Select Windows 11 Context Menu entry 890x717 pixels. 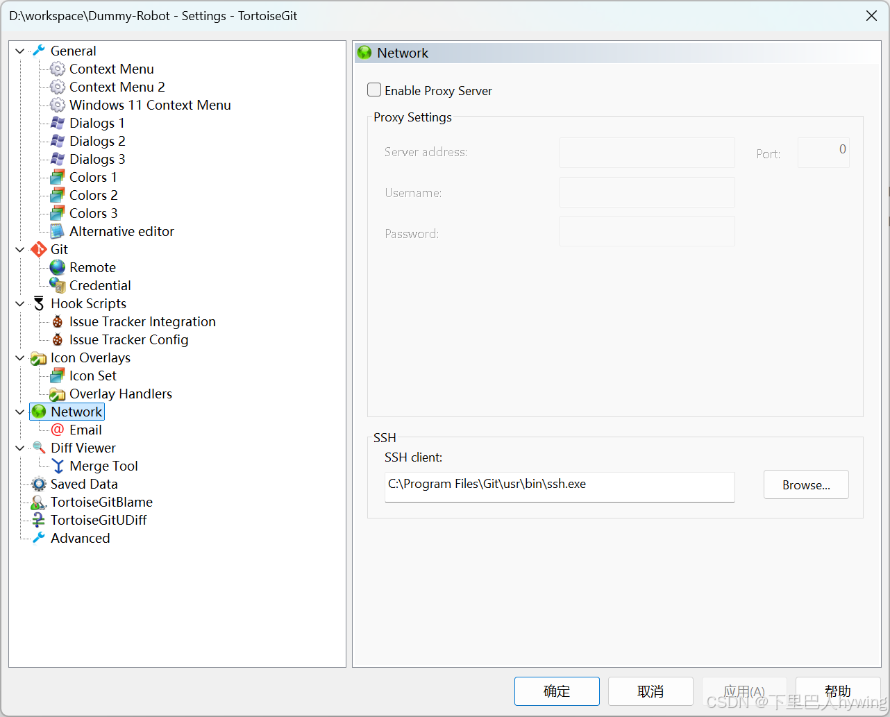pyautogui.click(x=150, y=105)
